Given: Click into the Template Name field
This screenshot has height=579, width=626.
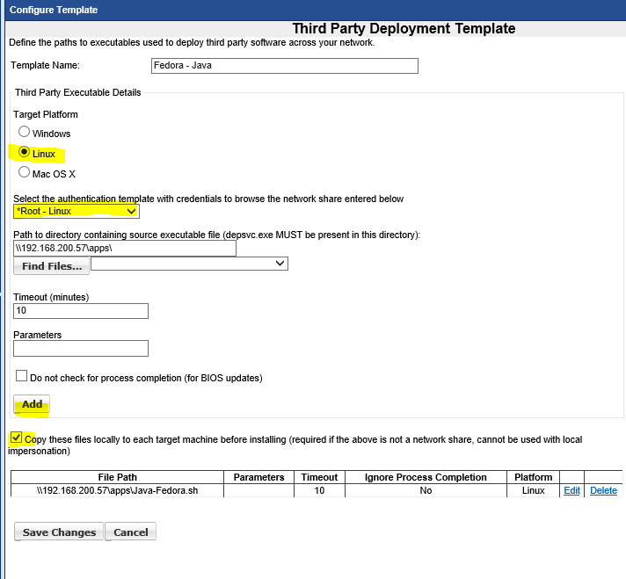Looking at the screenshot, I should 285,66.
